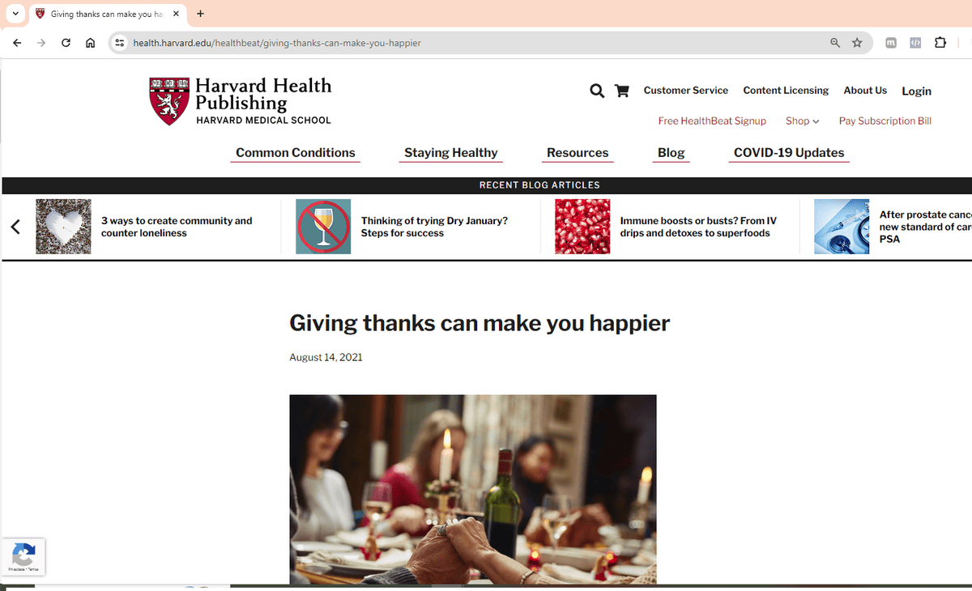Viewport: 972px width, 591px height.
Task: Open the Common Conditions menu
Action: [x=296, y=153]
